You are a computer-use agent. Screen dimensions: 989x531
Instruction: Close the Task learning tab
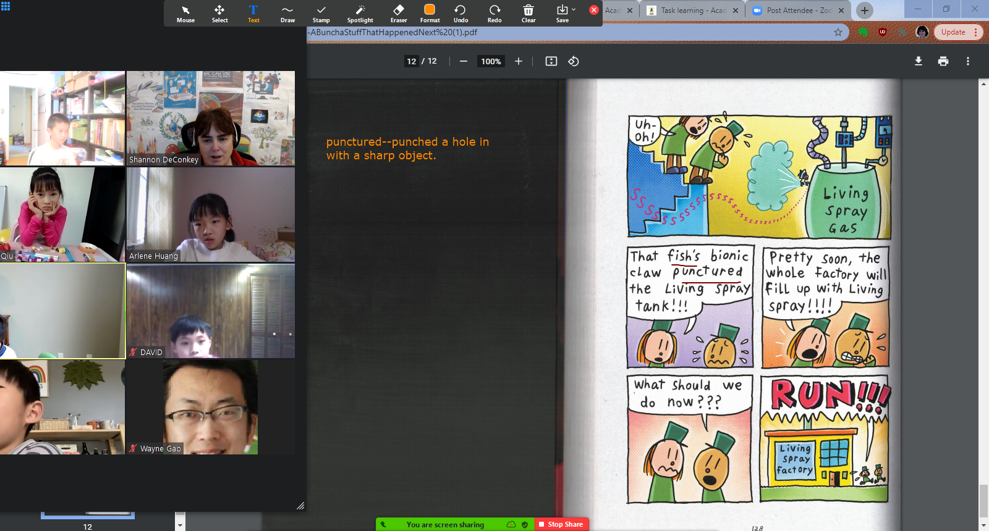pos(736,10)
